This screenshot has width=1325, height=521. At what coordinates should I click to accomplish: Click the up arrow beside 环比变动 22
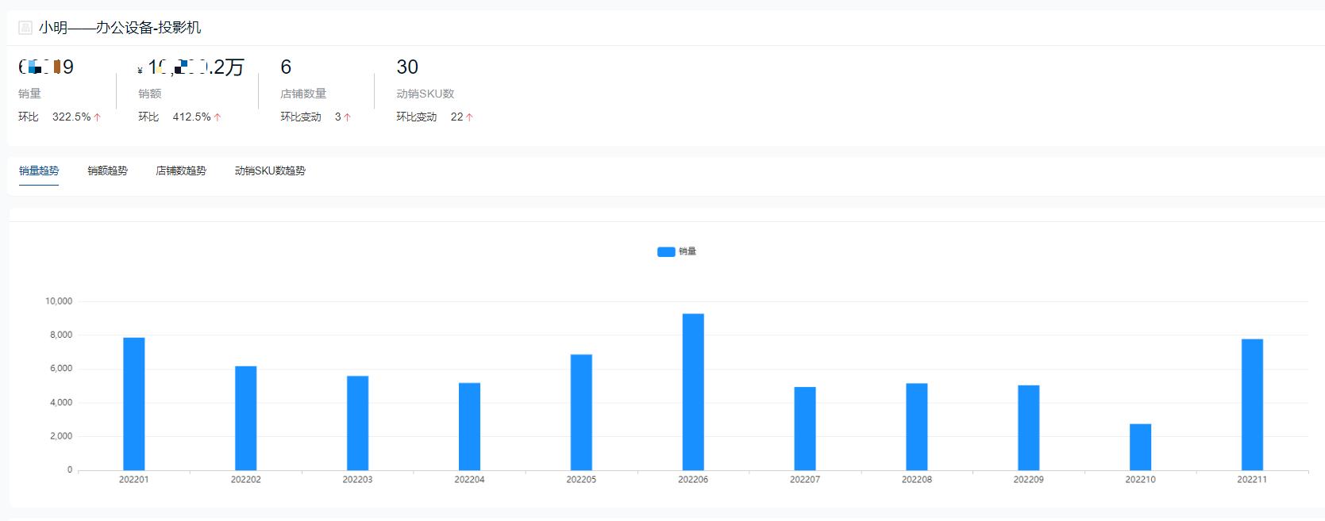pyautogui.click(x=469, y=117)
